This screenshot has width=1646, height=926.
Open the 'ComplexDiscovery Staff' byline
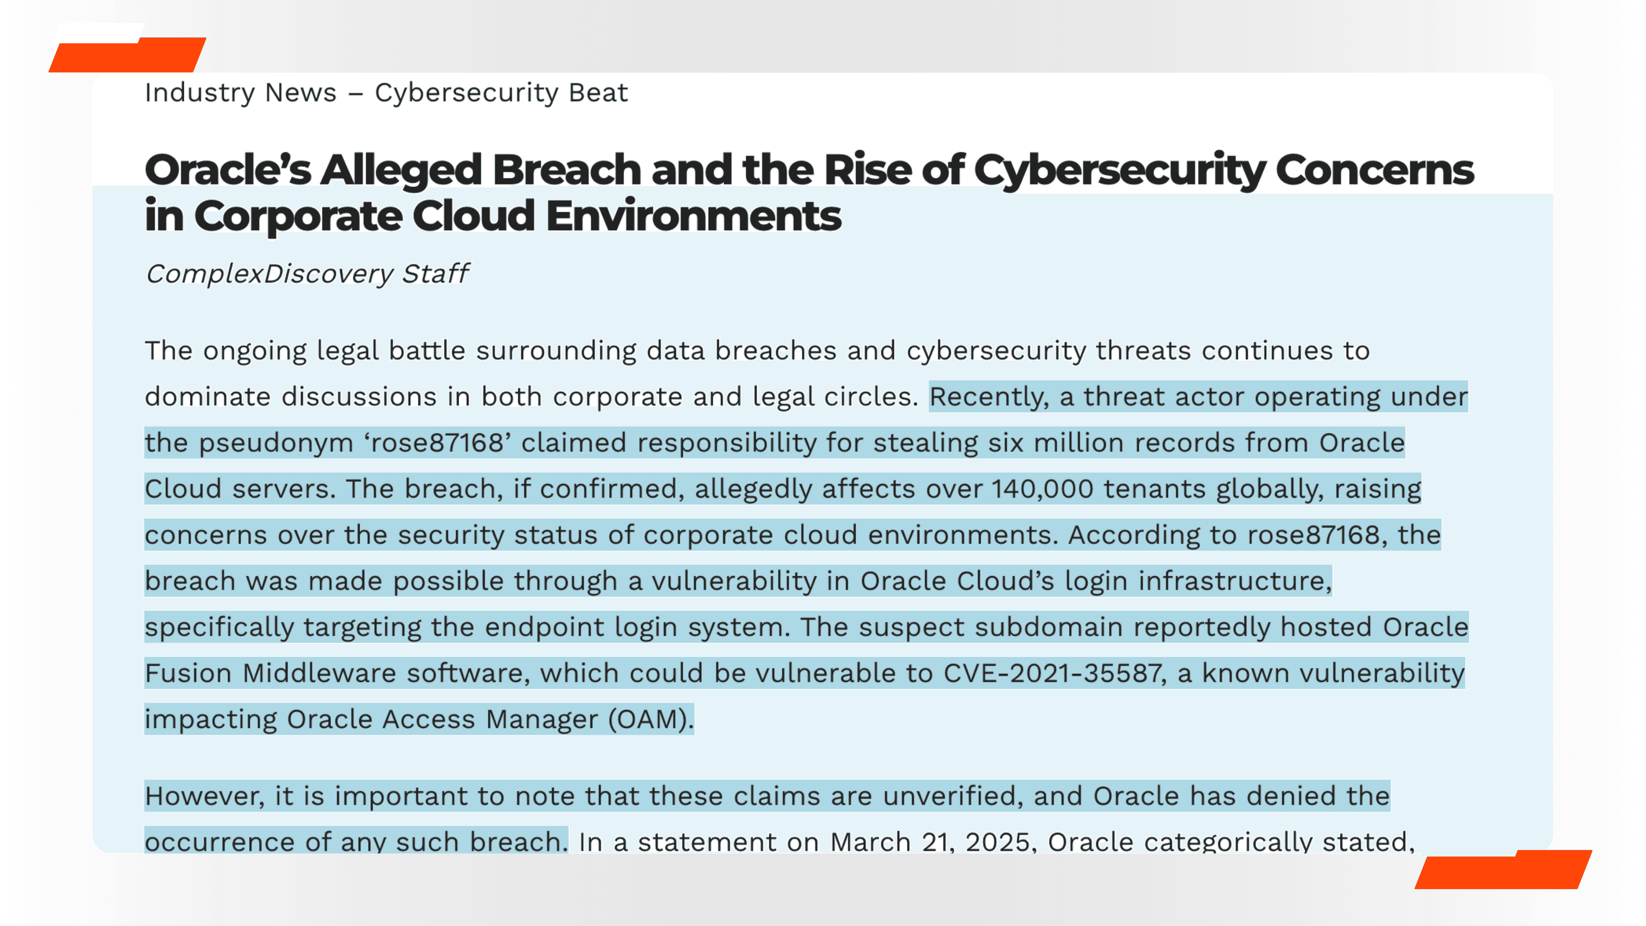(x=307, y=274)
